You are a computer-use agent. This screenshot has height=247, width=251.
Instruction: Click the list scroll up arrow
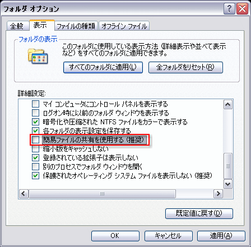pos(228,105)
